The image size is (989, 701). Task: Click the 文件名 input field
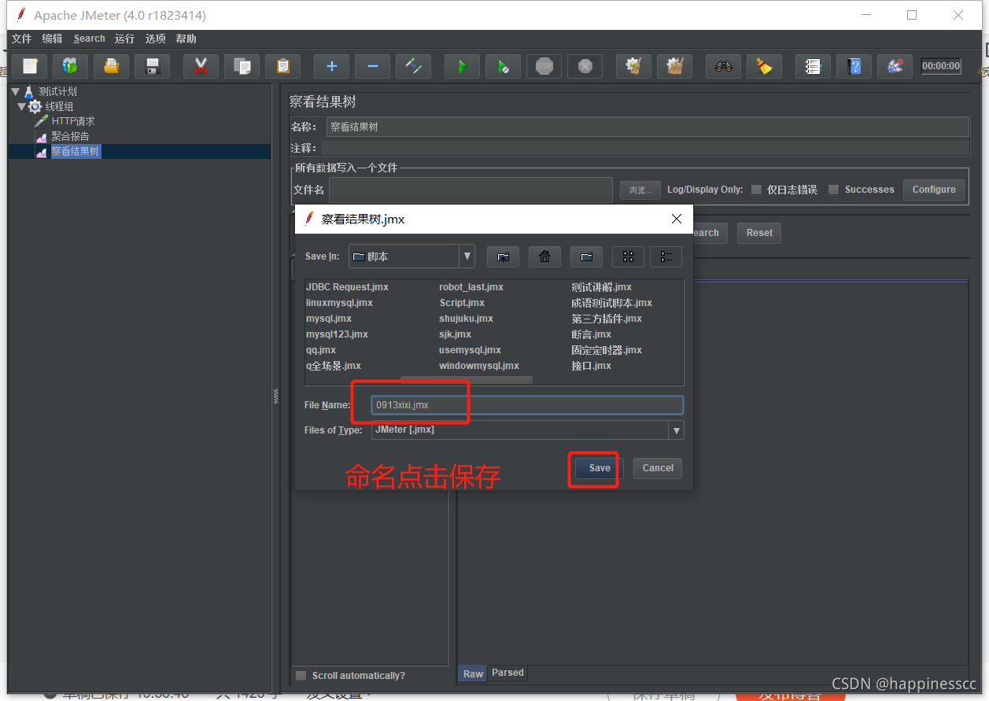(x=471, y=190)
